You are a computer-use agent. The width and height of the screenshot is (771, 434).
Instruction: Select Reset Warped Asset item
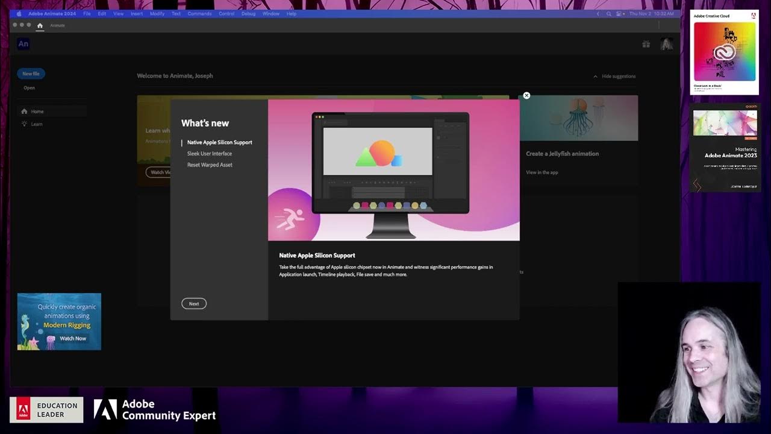click(210, 165)
